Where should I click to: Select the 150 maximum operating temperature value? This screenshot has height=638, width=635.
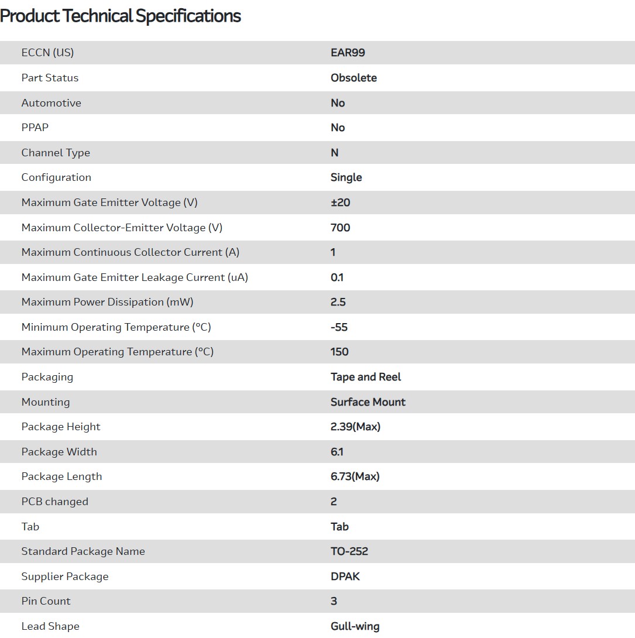coord(339,352)
